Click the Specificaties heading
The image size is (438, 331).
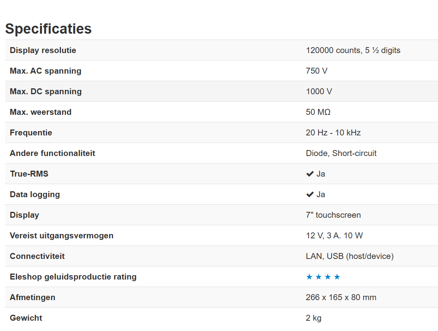(48, 29)
